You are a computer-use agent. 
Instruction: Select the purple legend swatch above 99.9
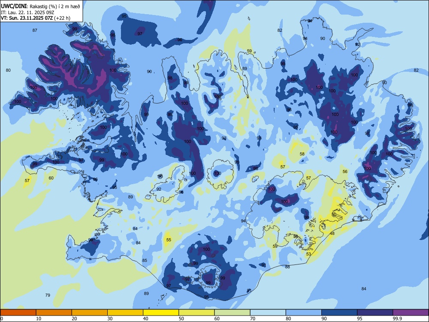(x=411, y=313)
